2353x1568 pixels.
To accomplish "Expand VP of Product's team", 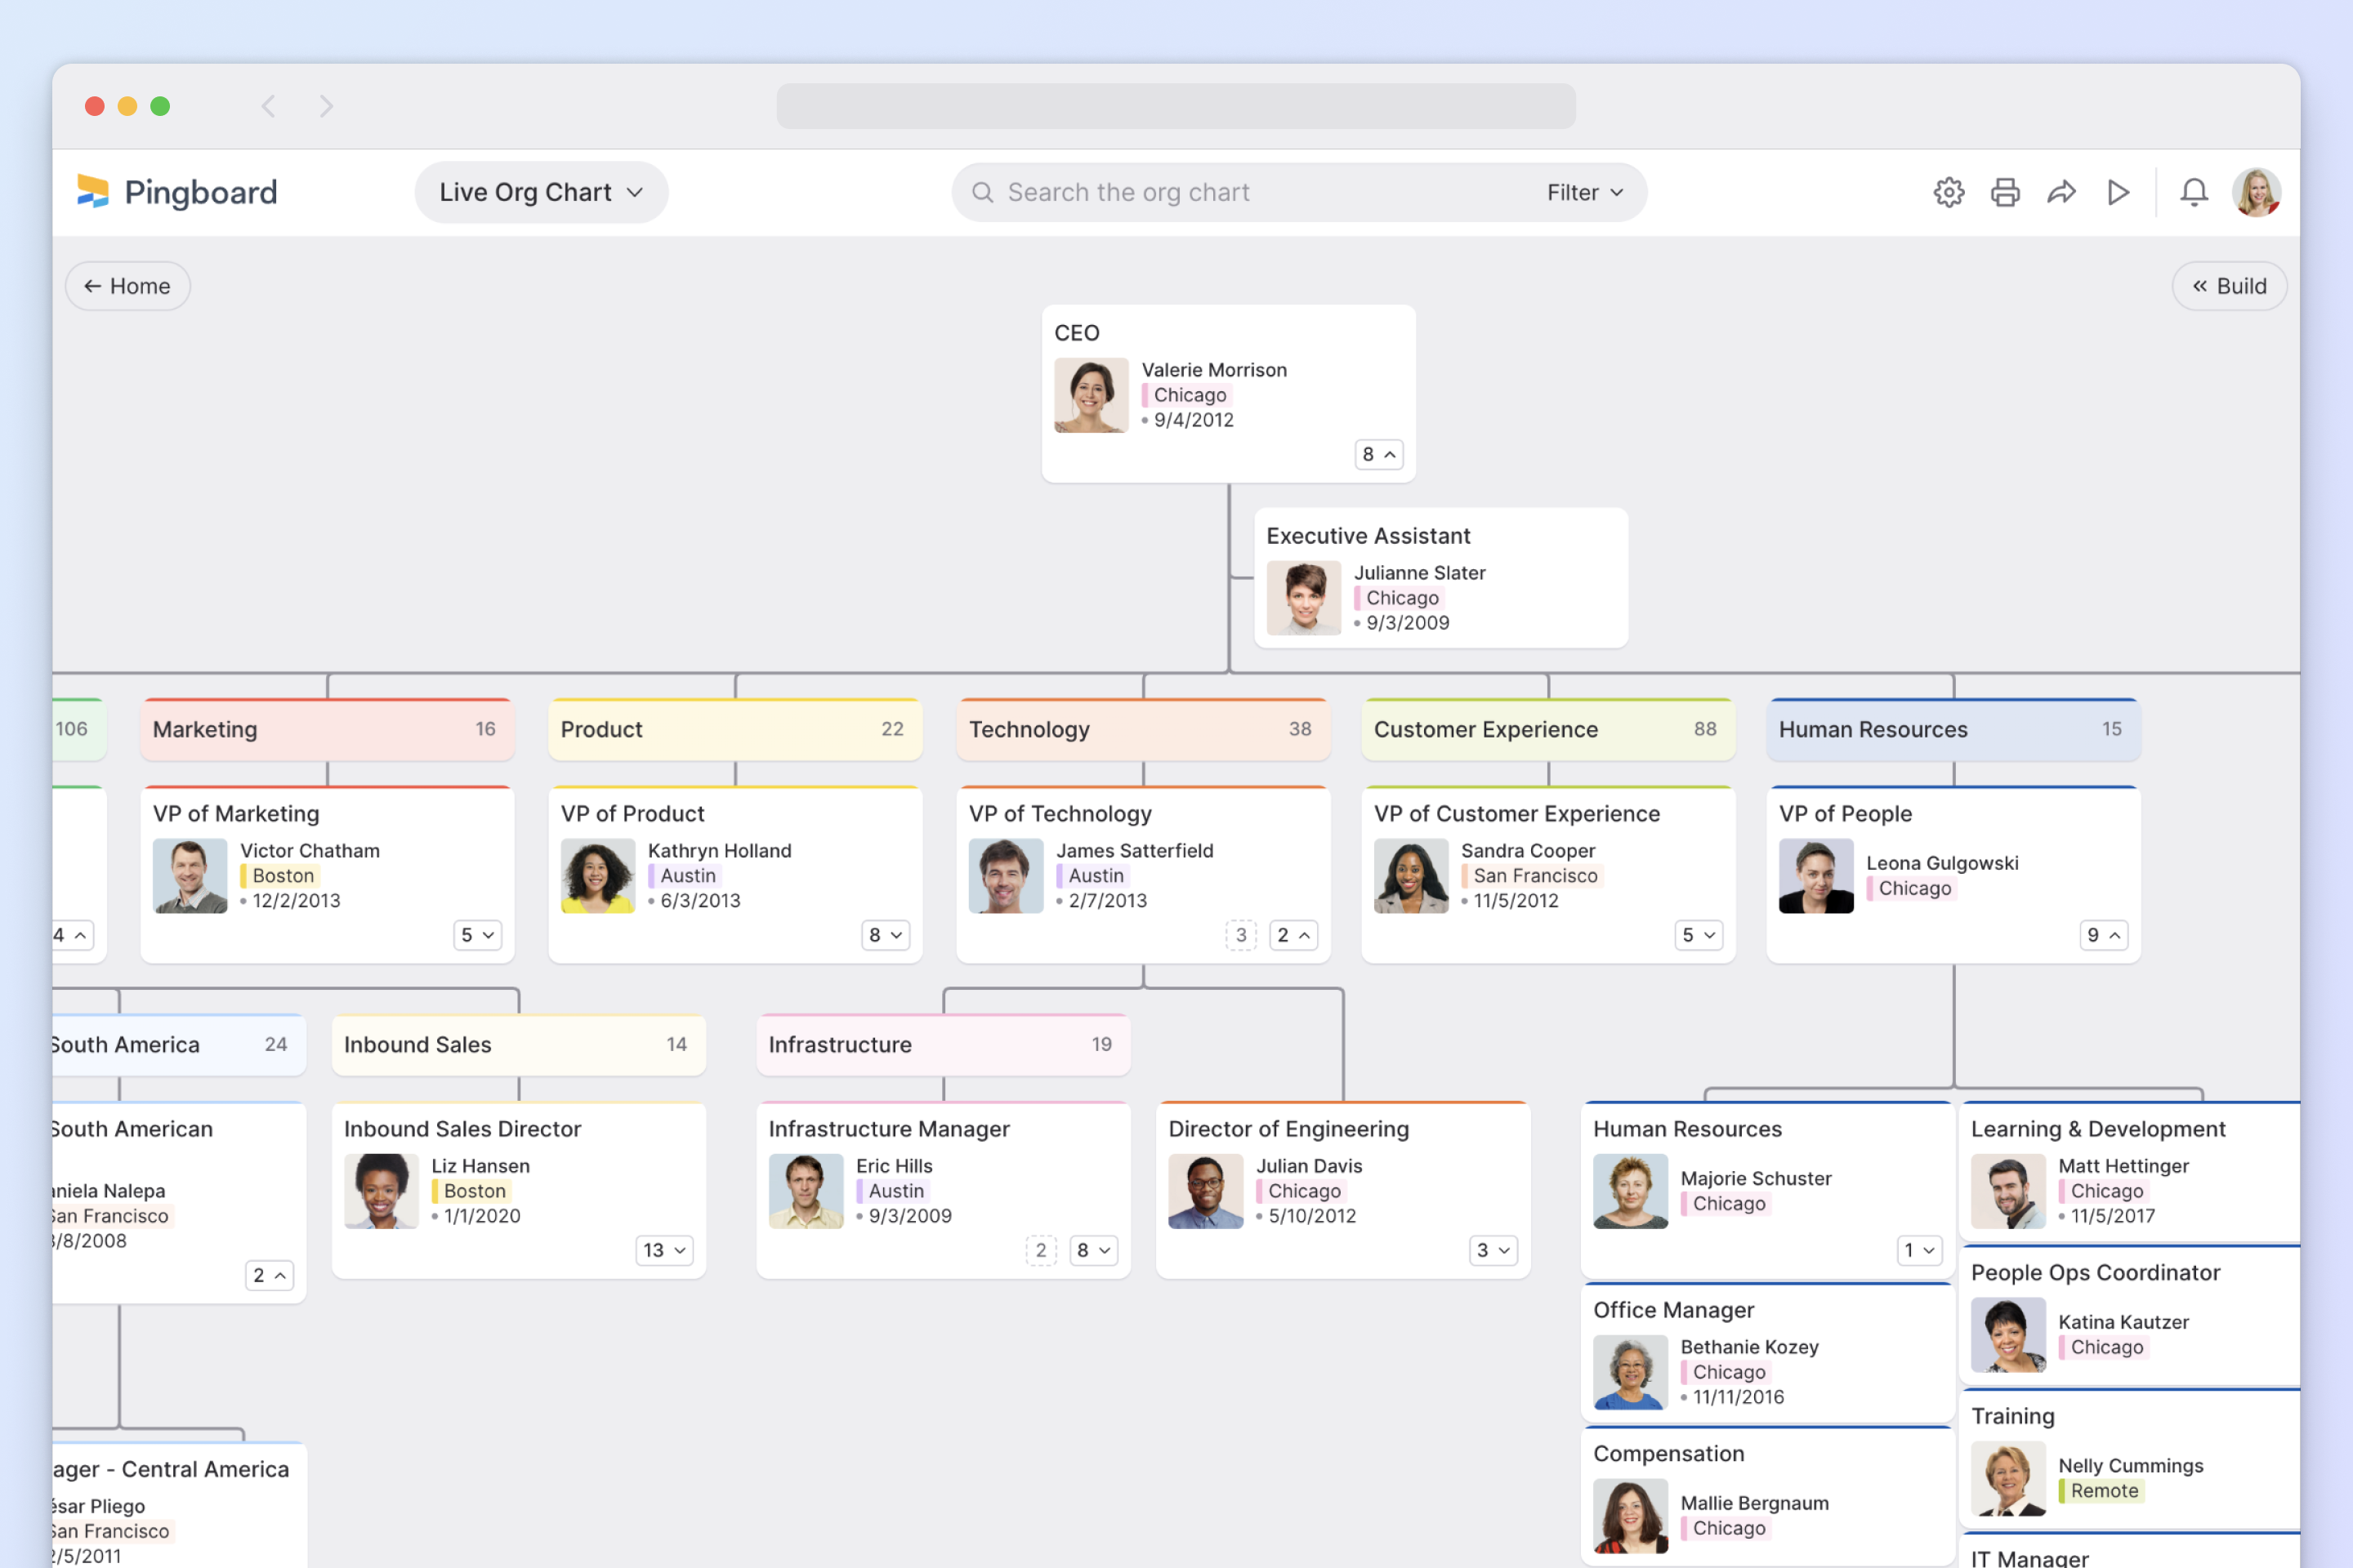I will (x=884, y=935).
